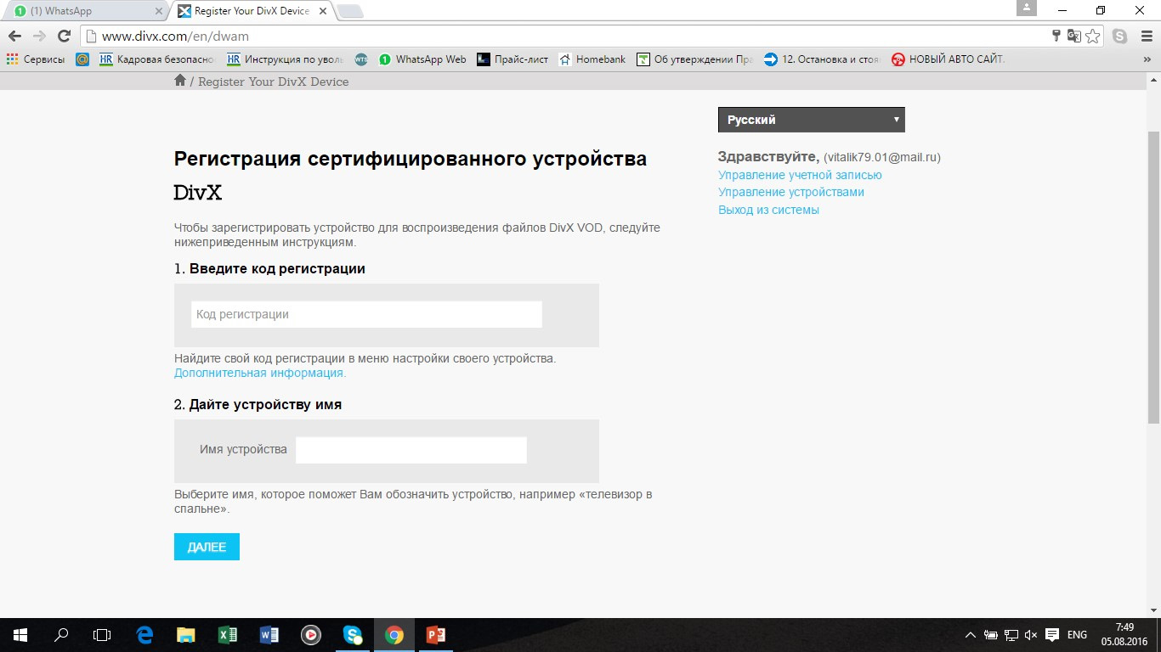Open the Прайс-лист bookmark
This screenshot has width=1161, height=652.
(513, 59)
